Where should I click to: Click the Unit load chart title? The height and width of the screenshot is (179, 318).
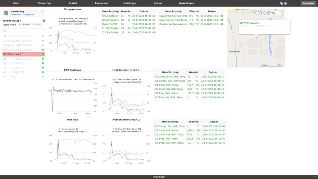[72, 120]
